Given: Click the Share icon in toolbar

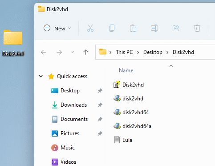Looking at the screenshot, I should (176, 28).
